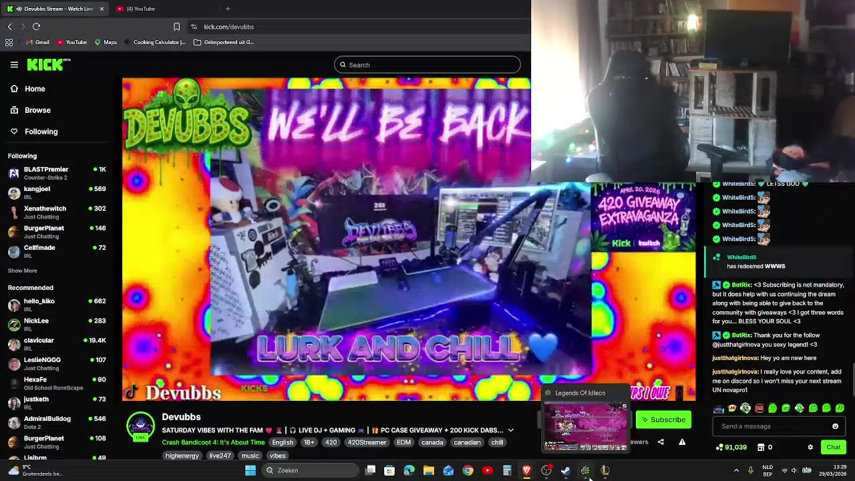Image resolution: width=855 pixels, height=481 pixels.
Task: Select the music tag
Action: click(250, 456)
